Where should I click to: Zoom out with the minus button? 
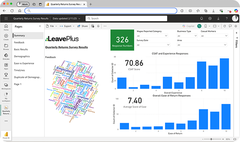202,139
